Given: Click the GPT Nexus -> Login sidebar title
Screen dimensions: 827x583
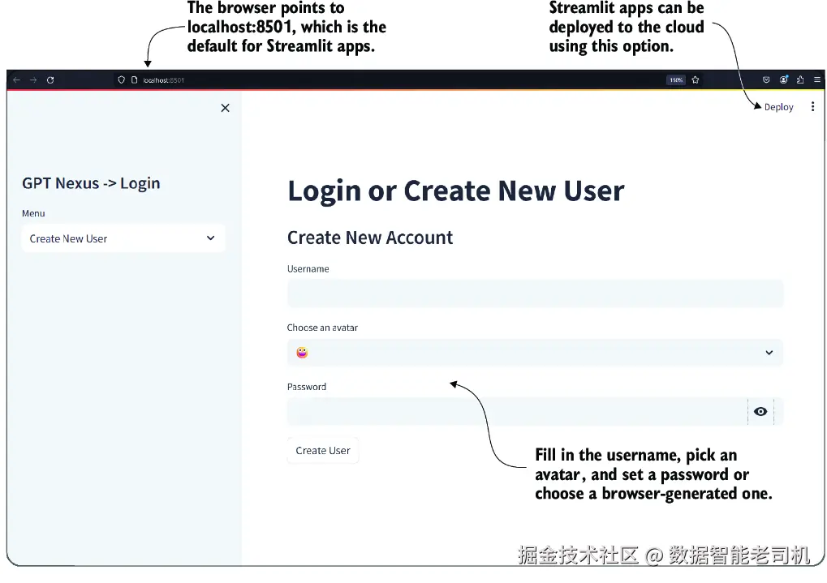Looking at the screenshot, I should tap(91, 183).
